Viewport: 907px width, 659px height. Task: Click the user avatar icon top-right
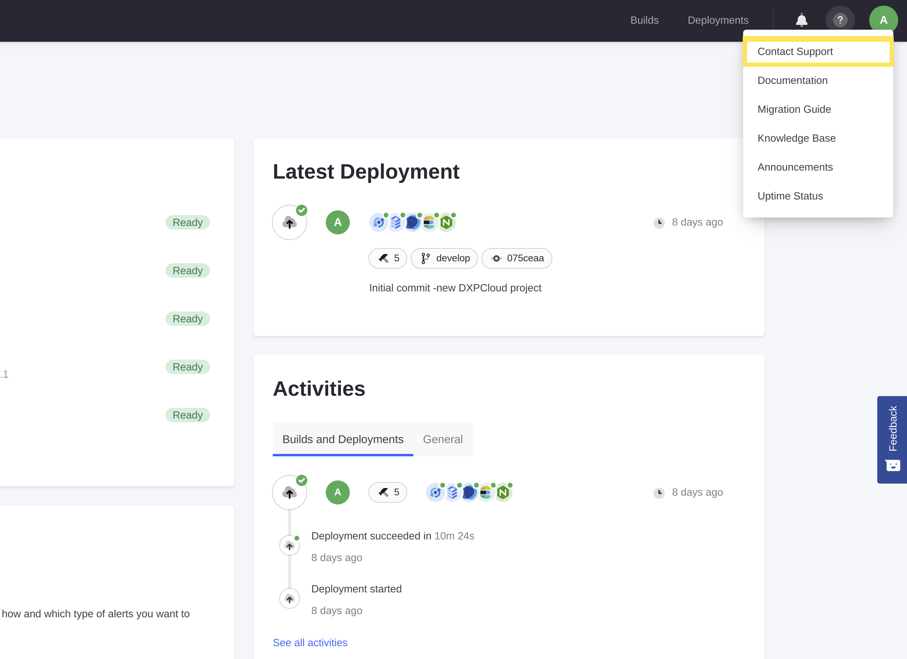[x=883, y=19]
